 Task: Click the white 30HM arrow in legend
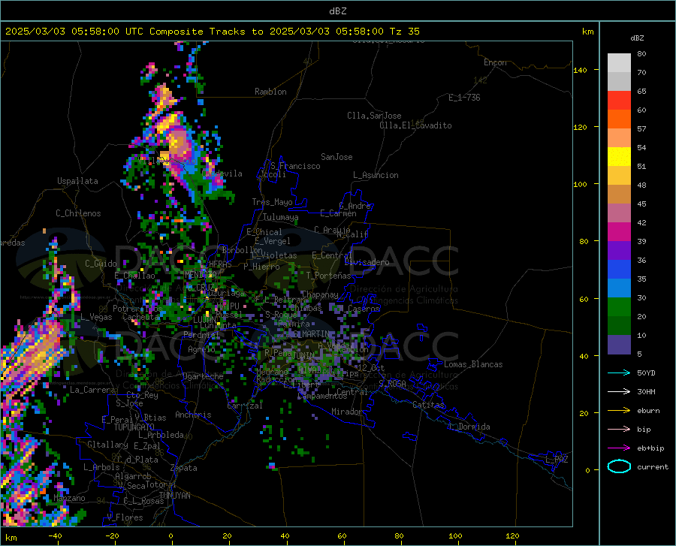pos(619,392)
